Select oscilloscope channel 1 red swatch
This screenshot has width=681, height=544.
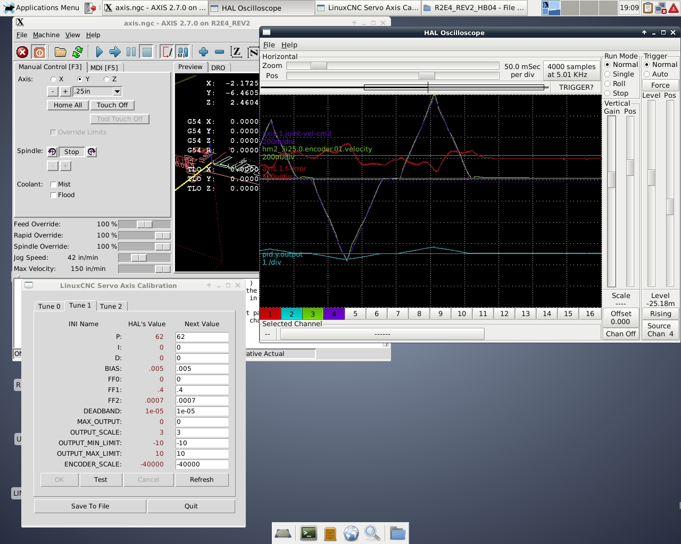pos(270,314)
